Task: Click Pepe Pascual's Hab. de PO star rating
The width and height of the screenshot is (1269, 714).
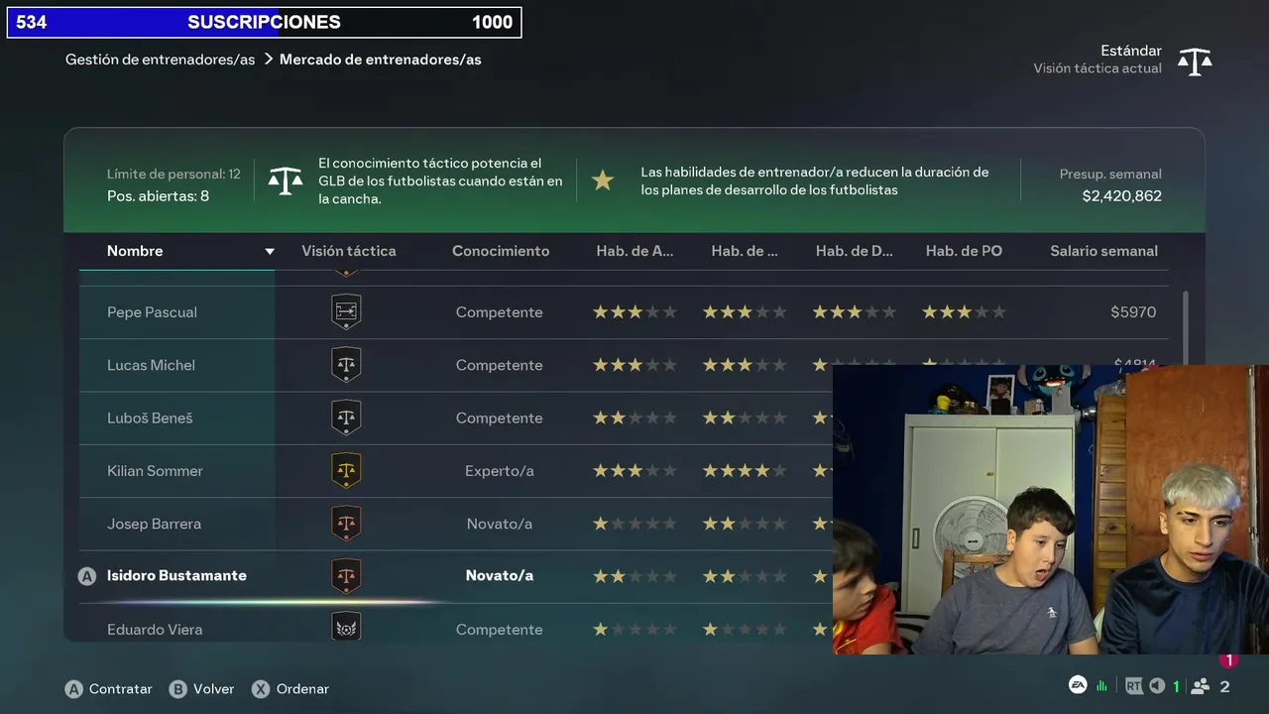Action: pos(964,312)
